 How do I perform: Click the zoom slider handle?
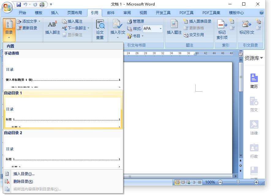[x=238, y=182]
